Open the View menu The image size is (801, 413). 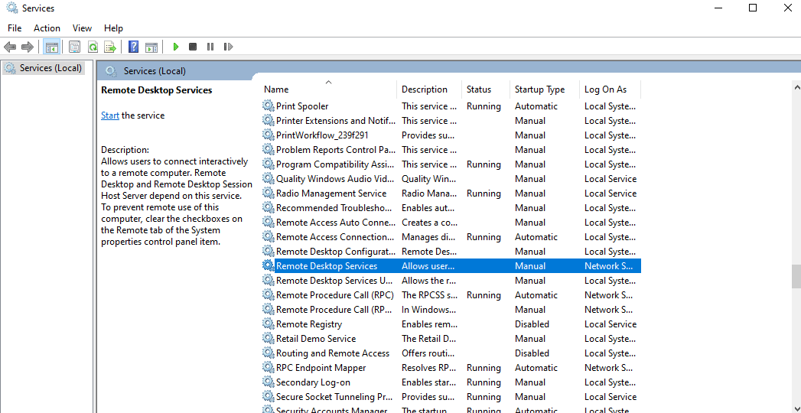coord(82,28)
